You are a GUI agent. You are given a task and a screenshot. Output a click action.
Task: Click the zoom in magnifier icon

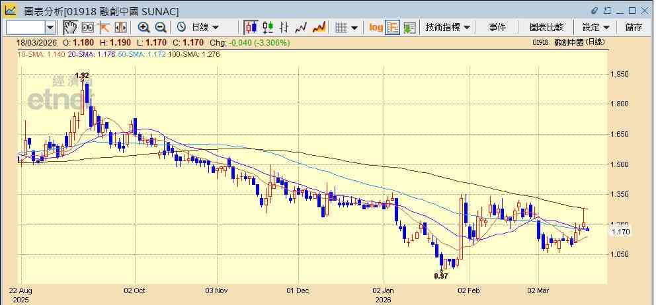[x=144, y=28]
